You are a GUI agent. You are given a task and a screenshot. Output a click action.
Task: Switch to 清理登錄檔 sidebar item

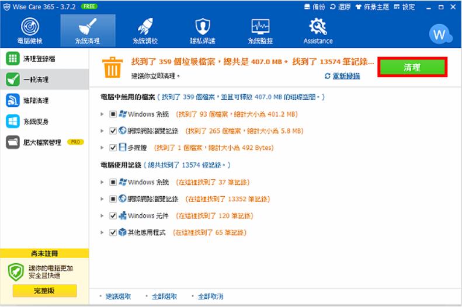pos(44,58)
